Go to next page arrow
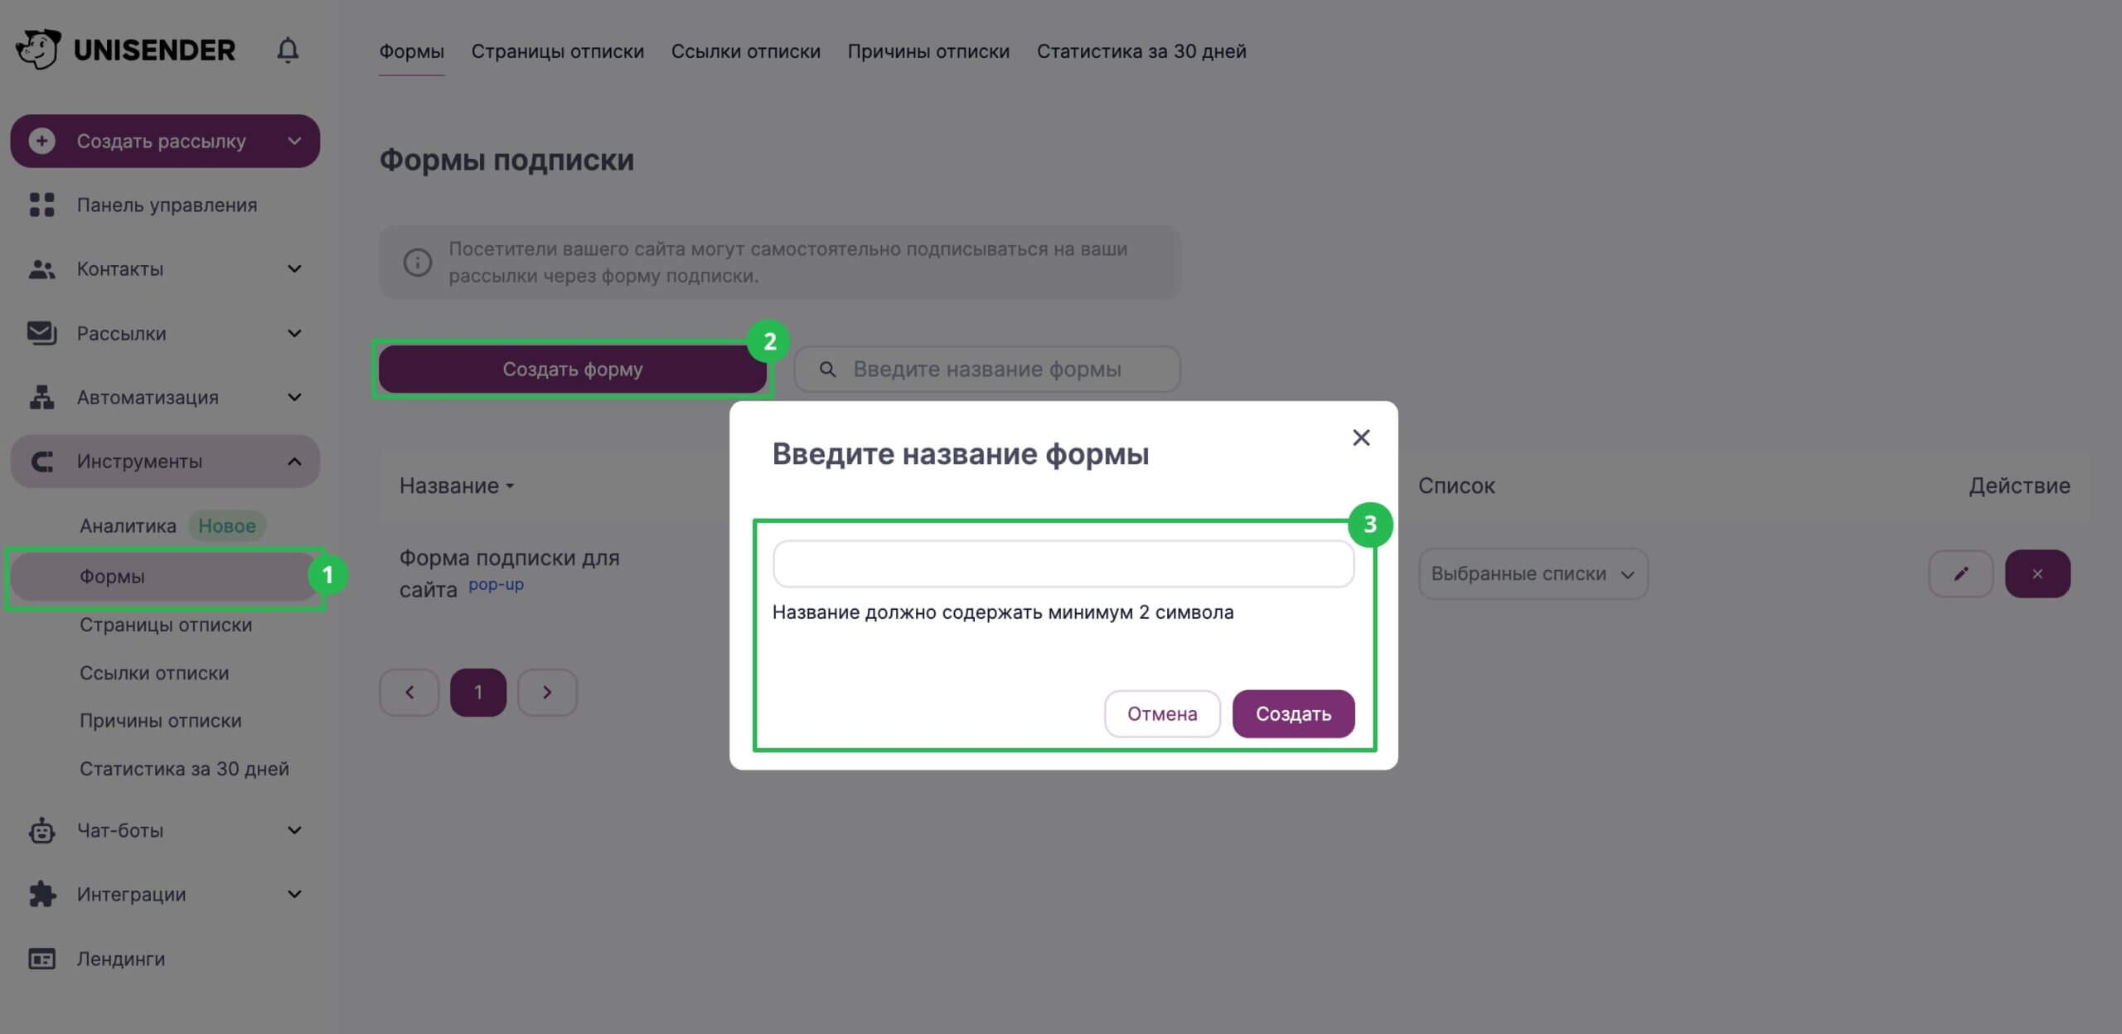Image resolution: width=2122 pixels, height=1034 pixels. click(x=547, y=693)
